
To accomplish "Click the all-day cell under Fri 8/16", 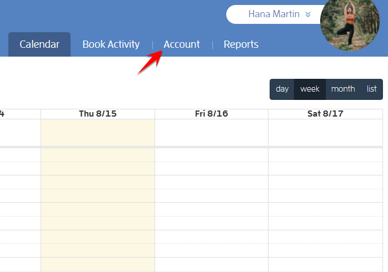I will pos(212,133).
